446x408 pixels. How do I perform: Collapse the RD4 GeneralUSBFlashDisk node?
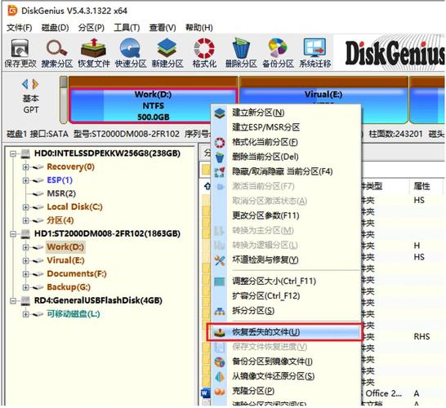click(x=13, y=300)
